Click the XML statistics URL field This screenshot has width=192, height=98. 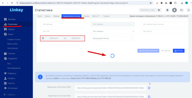click(110, 96)
